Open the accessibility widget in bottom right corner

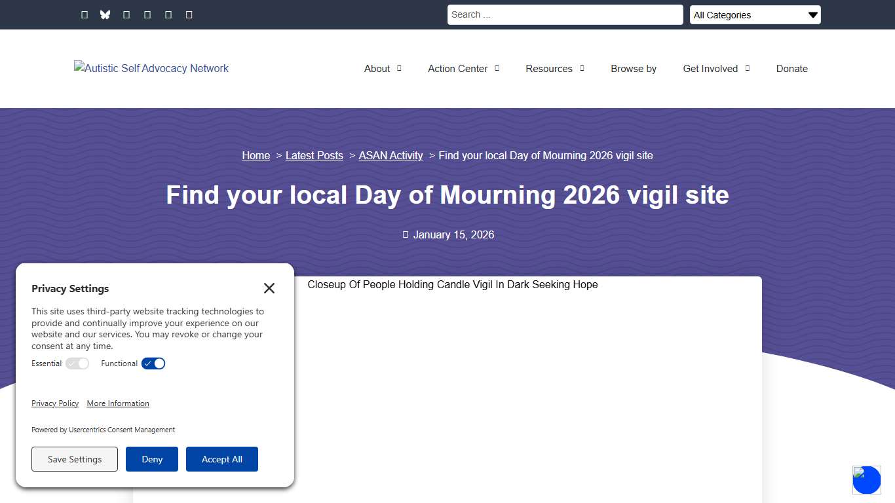tap(866, 479)
